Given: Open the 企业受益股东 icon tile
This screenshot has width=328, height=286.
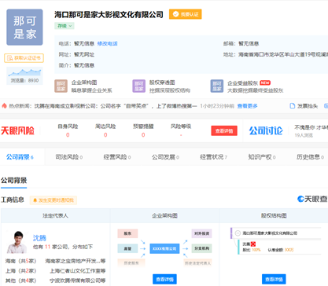Looking at the screenshot, I should click(217, 86).
